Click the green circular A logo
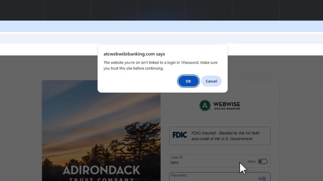The height and width of the screenshot is (181, 323). 205,105
